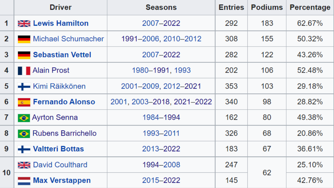Open the Valtteri Bottas driver link
The width and height of the screenshot is (334, 188).
coord(59,149)
